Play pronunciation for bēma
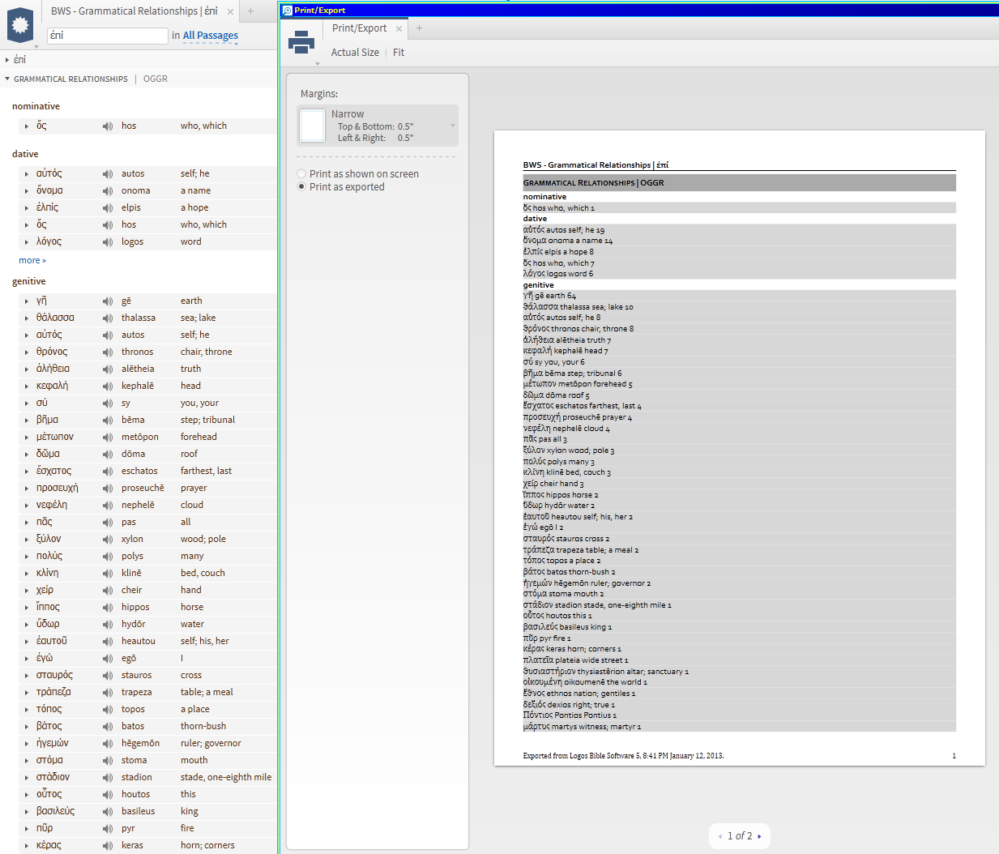Viewport: 999px width, 854px height. [108, 421]
